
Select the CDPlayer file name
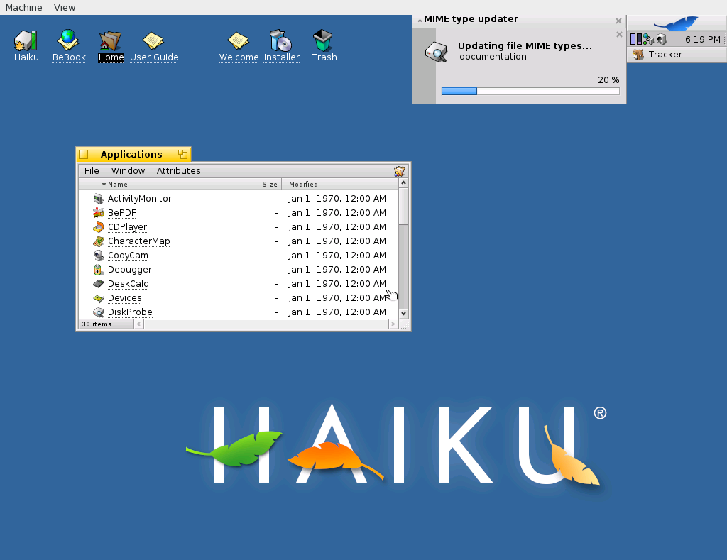[127, 227]
